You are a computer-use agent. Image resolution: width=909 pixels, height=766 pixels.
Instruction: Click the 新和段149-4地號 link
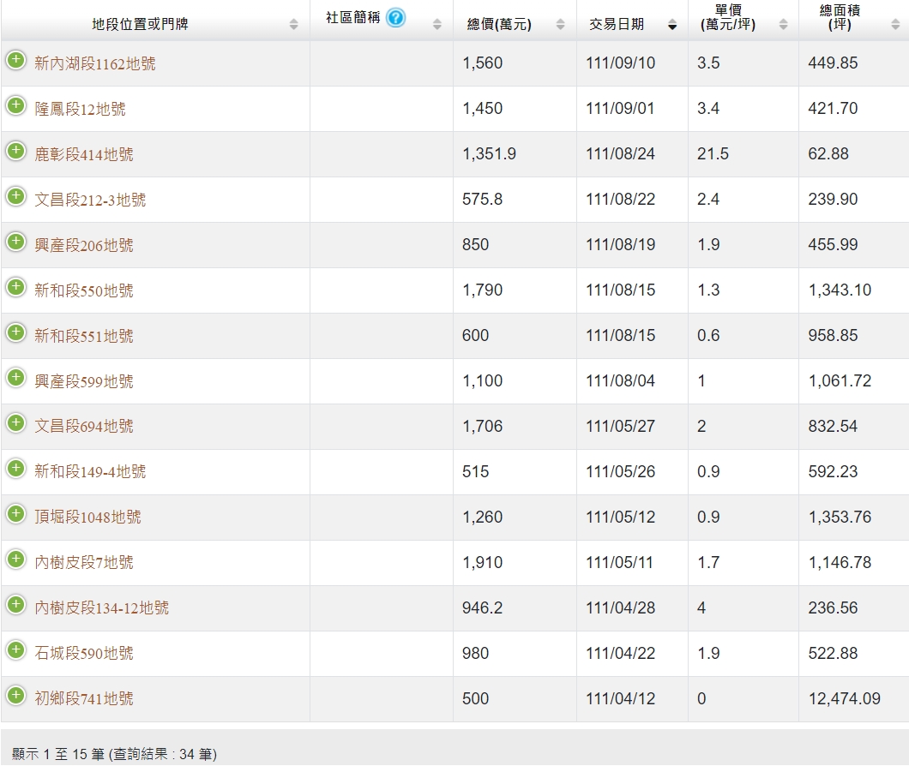point(90,472)
